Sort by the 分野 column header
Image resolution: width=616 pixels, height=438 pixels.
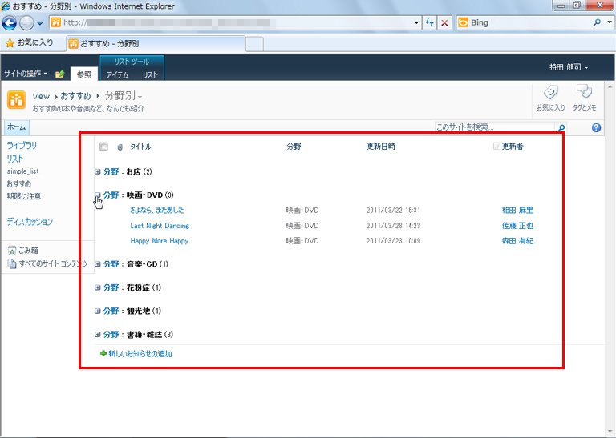(x=294, y=147)
